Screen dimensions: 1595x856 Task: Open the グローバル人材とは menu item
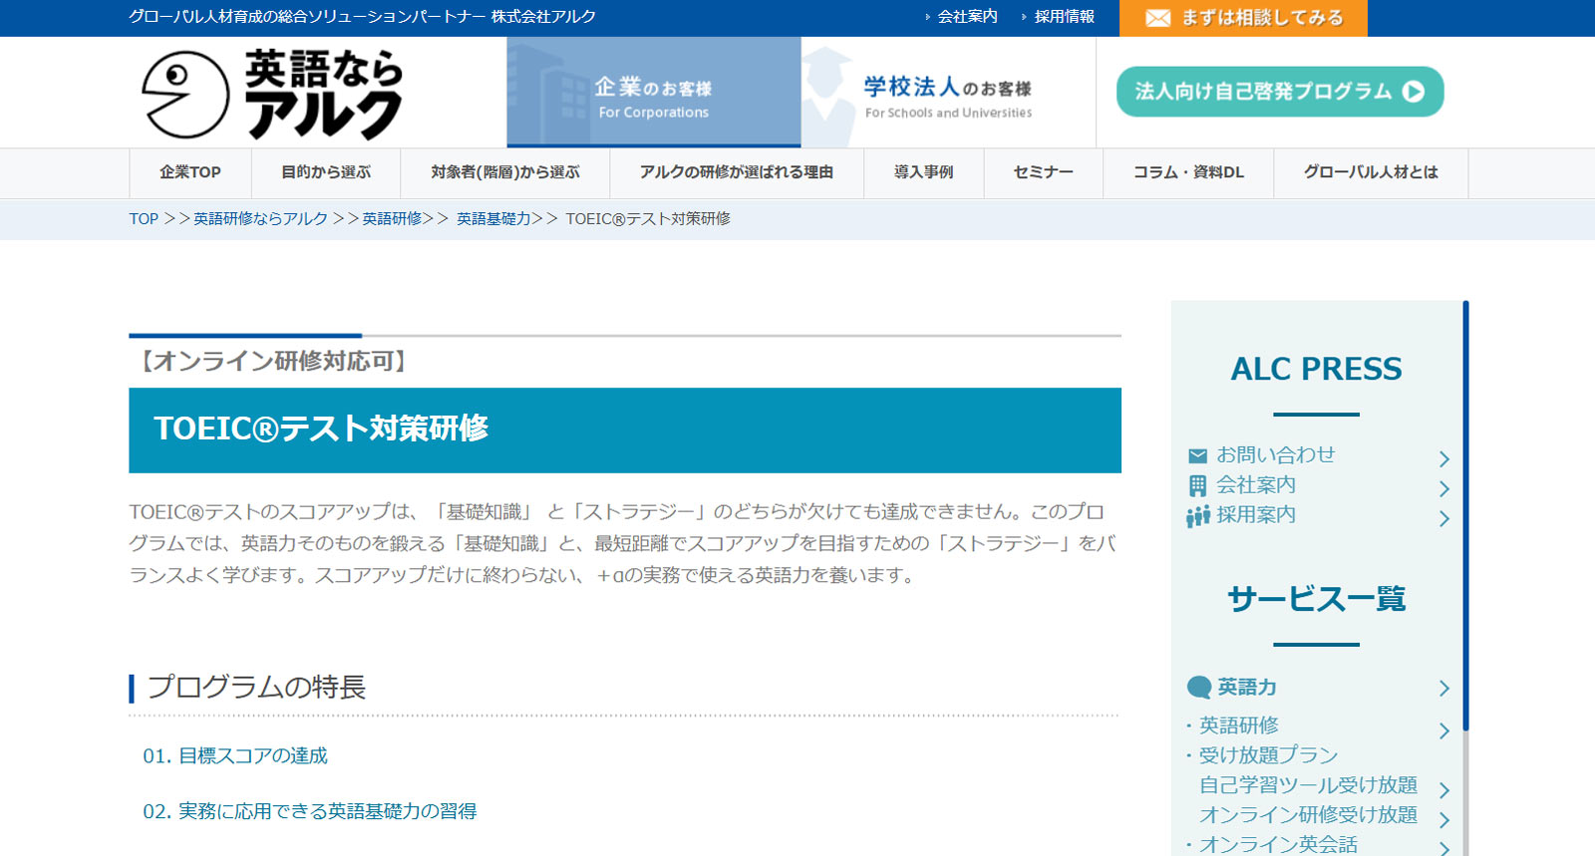point(1371,172)
